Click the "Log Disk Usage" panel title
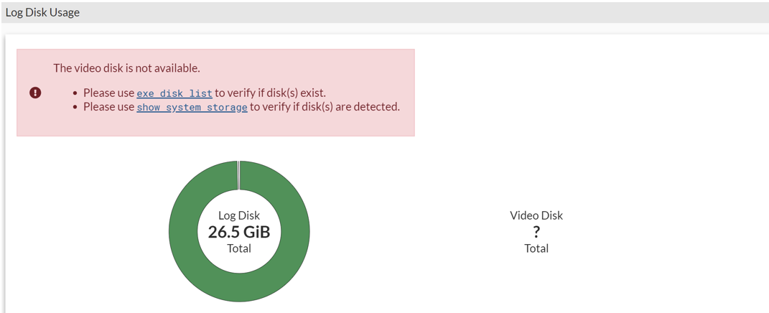Image resolution: width=769 pixels, height=313 pixels. pyautogui.click(x=42, y=12)
